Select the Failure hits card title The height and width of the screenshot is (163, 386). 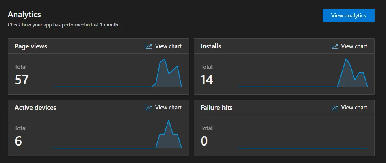point(217,108)
